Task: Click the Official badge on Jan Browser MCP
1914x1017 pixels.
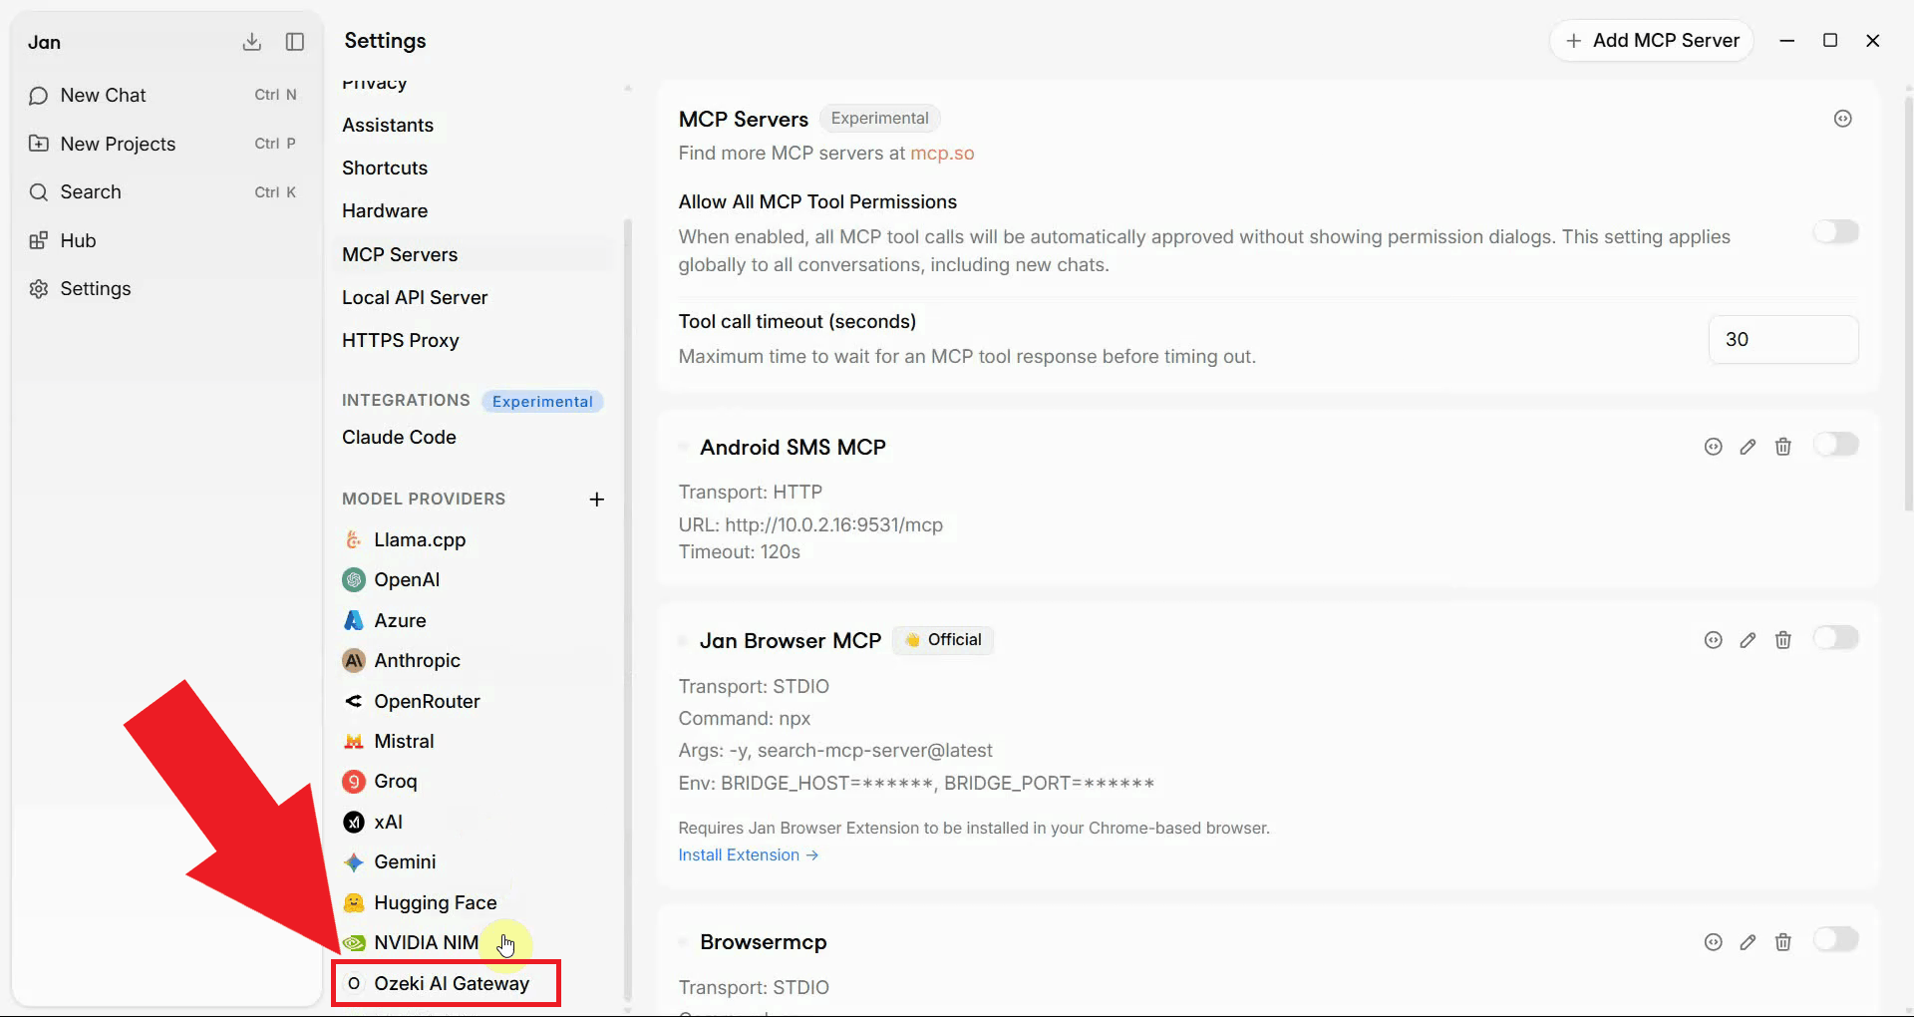Action: pyautogui.click(x=943, y=640)
